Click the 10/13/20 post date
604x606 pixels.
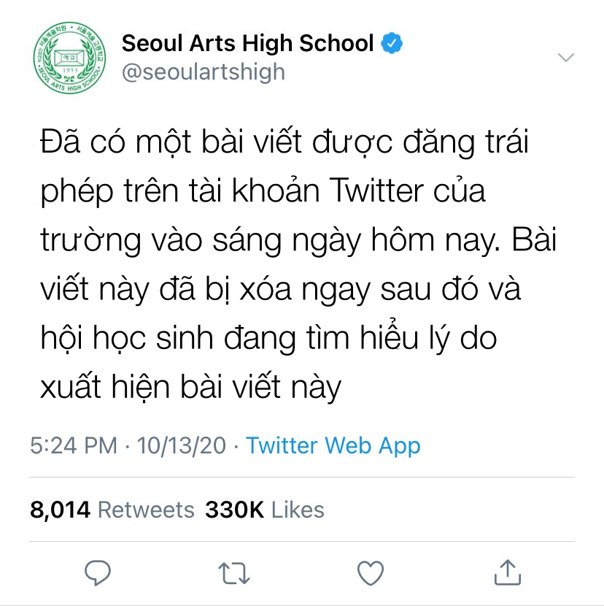[182, 445]
